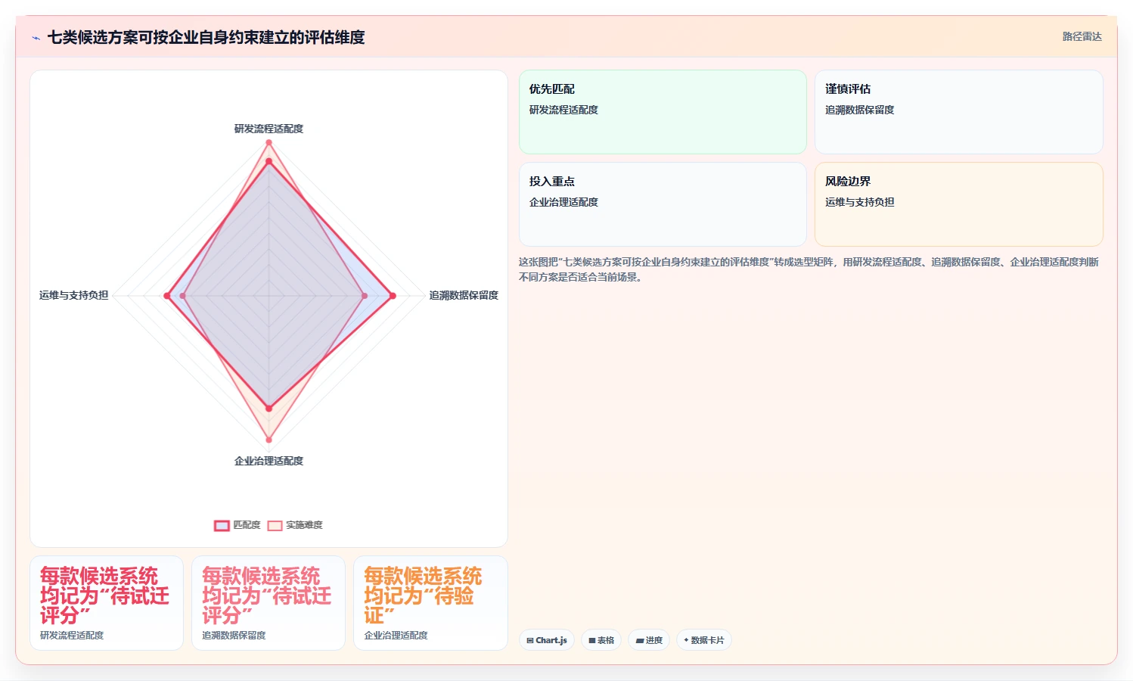
Task: Click the 匹配度 legend label
Action: (247, 525)
